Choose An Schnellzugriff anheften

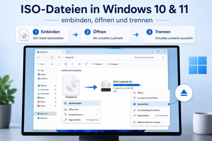tap(150, 110)
